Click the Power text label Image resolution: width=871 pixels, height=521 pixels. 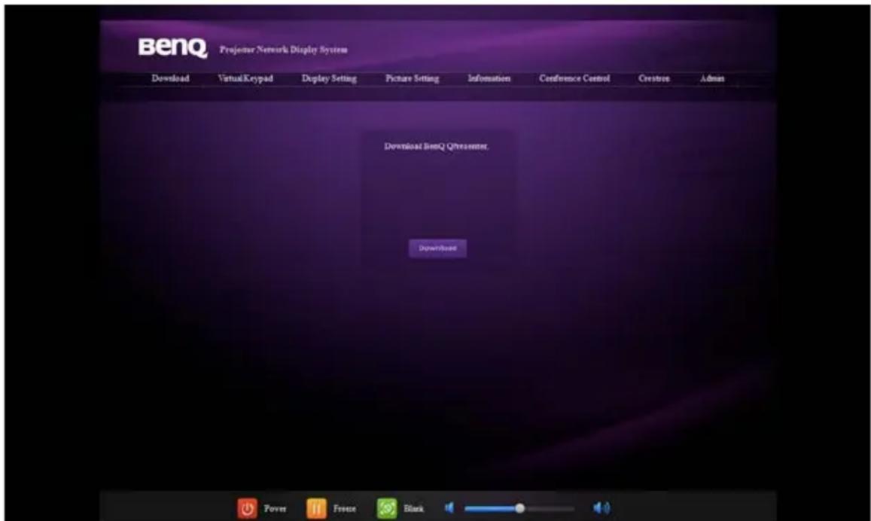coord(276,509)
